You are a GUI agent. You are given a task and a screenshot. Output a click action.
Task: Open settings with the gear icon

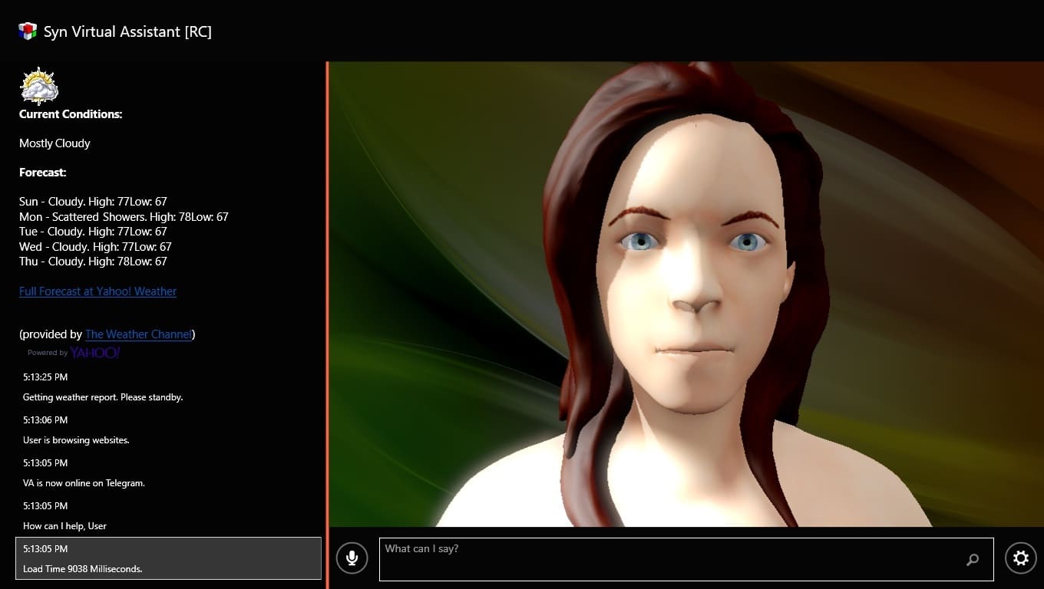point(1021,558)
